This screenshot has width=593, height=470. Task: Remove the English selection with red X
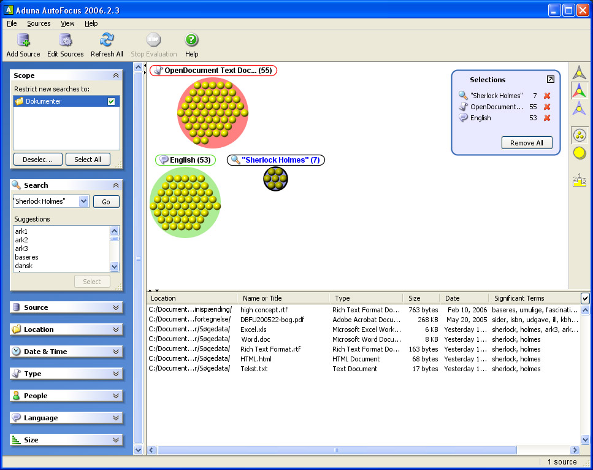tap(547, 118)
